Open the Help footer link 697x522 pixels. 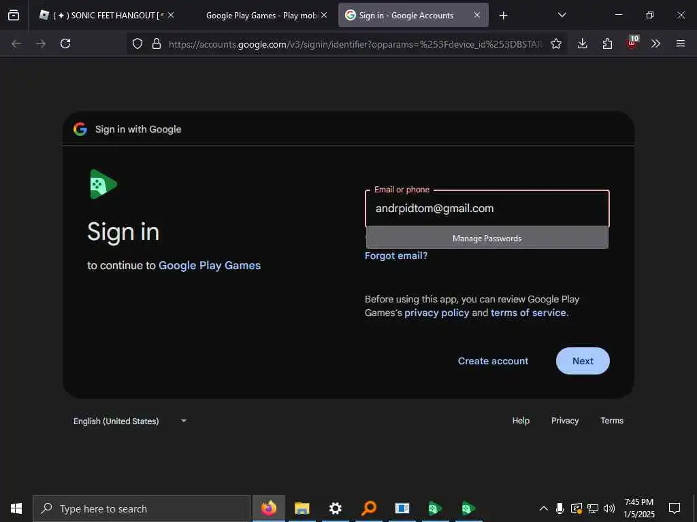[521, 420]
